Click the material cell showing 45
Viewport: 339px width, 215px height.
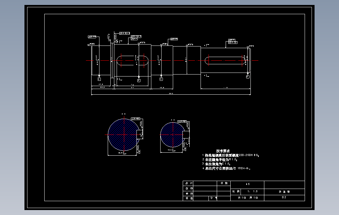(247, 184)
